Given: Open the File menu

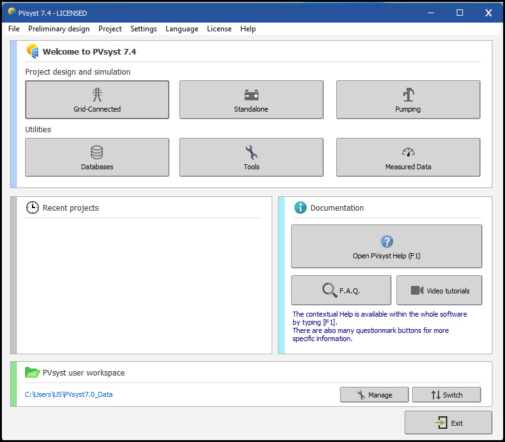Looking at the screenshot, I should (14, 29).
